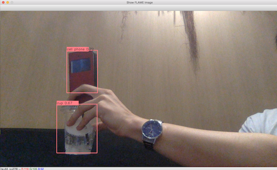Click the blue window on the red phone case
Viewport: 277px width, 170px height.
pyautogui.click(x=81, y=66)
